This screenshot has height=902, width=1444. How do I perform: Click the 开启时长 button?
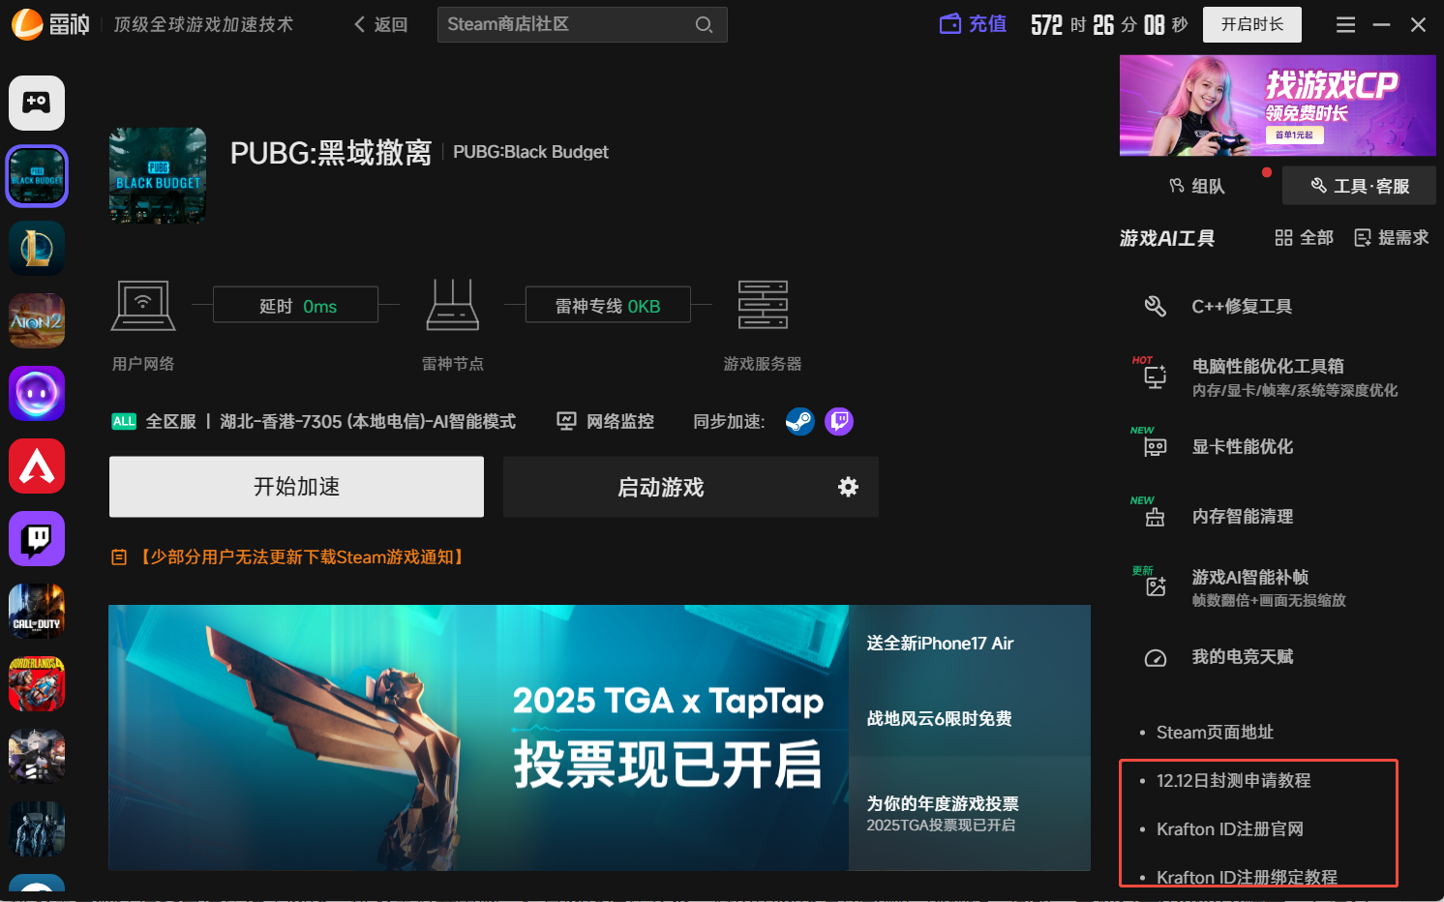(x=1251, y=25)
